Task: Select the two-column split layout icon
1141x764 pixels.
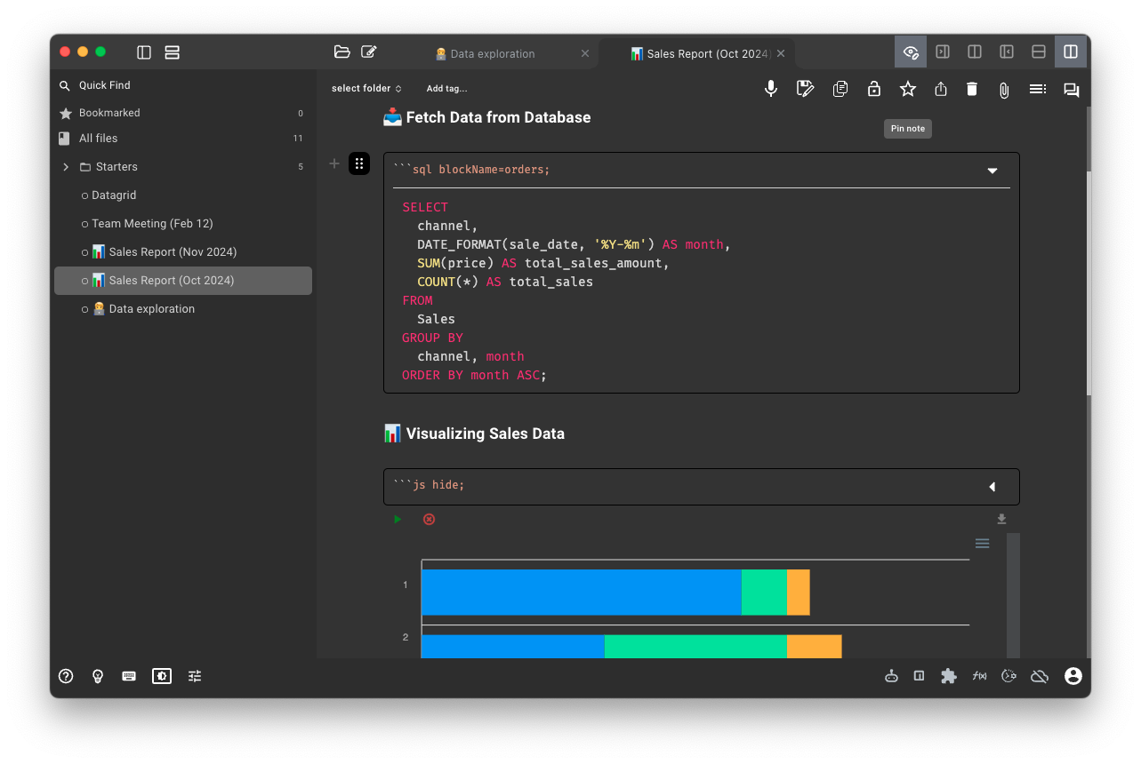Action: coord(975,52)
